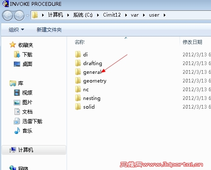211x170 pixels.
Task: Select var in the address breadcrumb
Action: pyautogui.click(x=135, y=15)
